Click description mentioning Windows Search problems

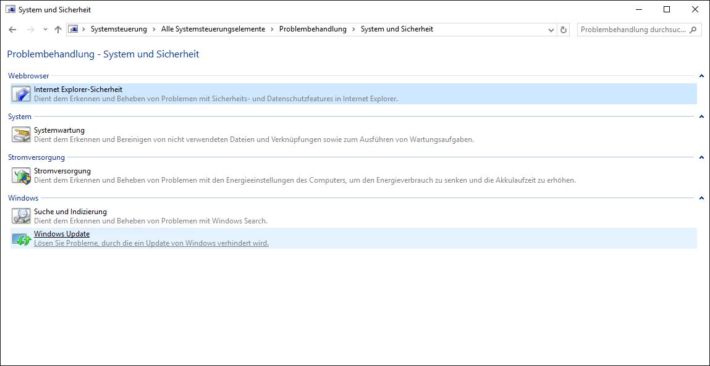[151, 221]
